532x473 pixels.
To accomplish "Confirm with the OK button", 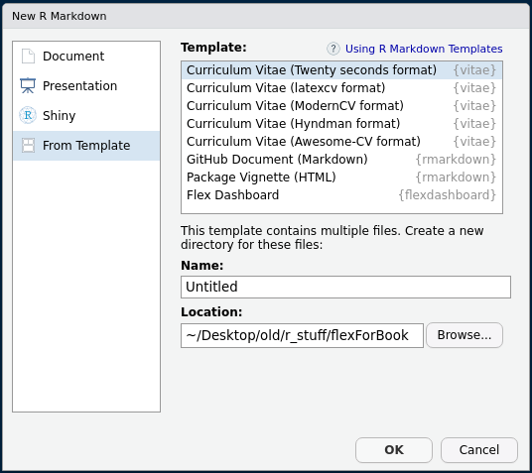I will pos(394,450).
